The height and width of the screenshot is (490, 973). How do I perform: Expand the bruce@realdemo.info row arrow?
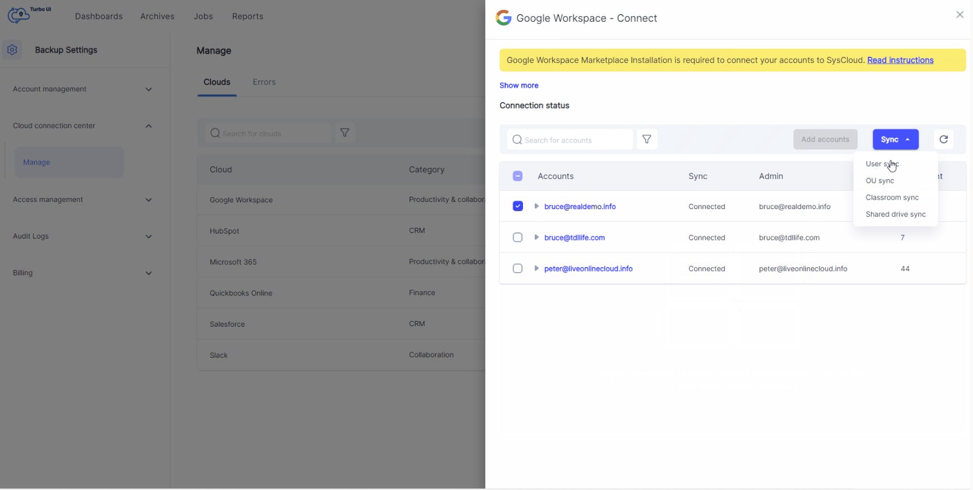(536, 206)
